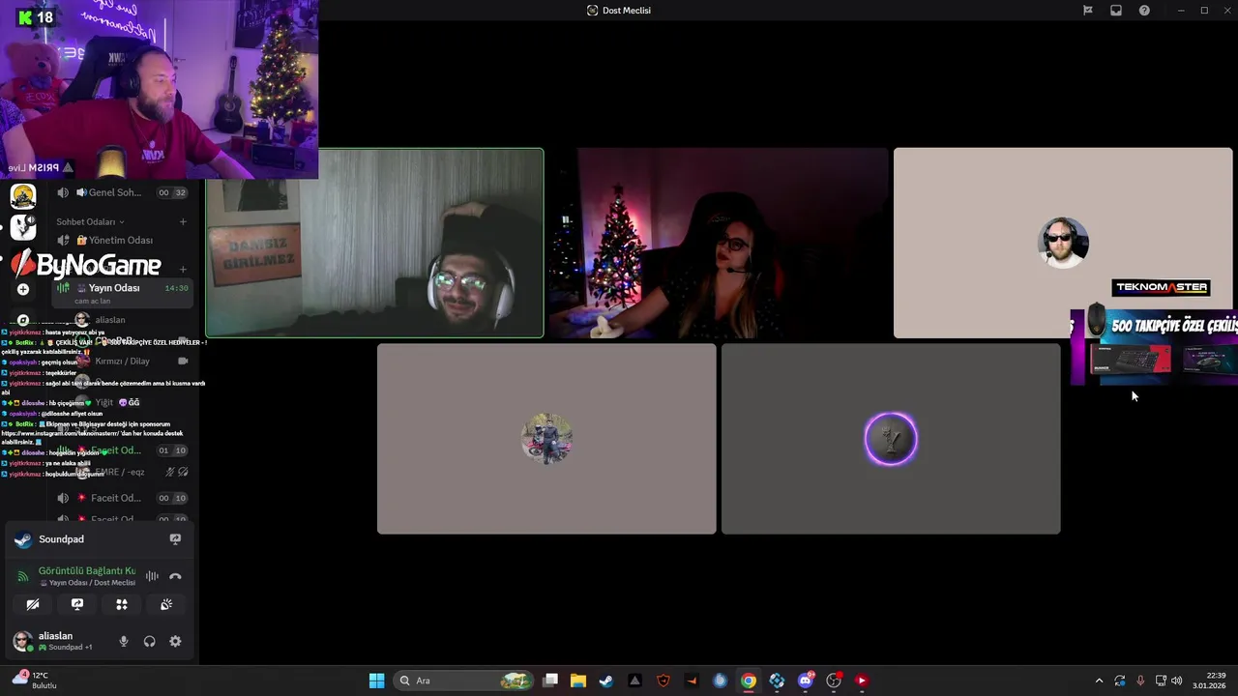Open File Explorer from taskbar
This screenshot has height=696, width=1238.
point(578,681)
